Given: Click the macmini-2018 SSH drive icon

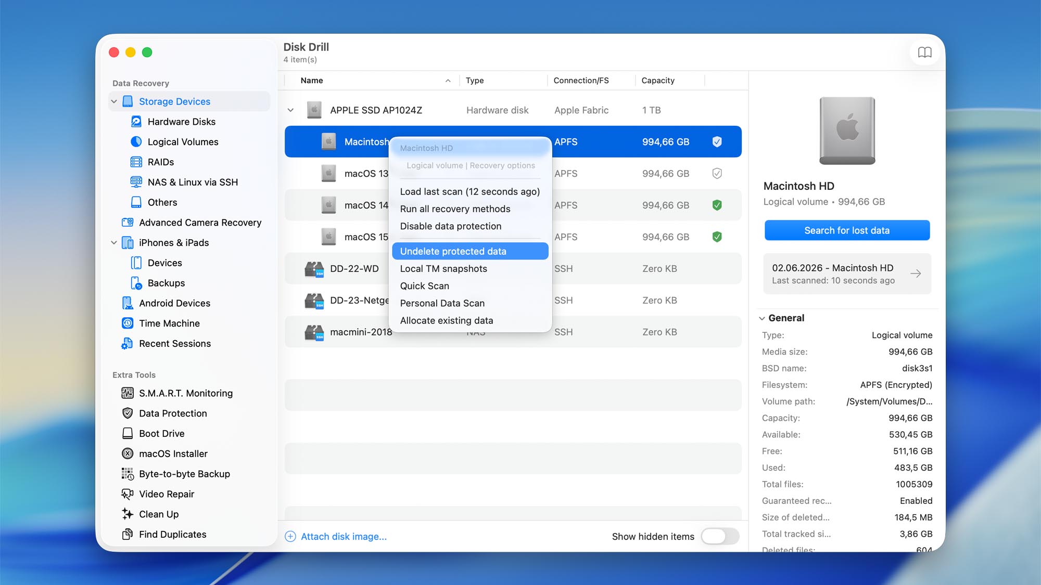Looking at the screenshot, I should point(314,332).
